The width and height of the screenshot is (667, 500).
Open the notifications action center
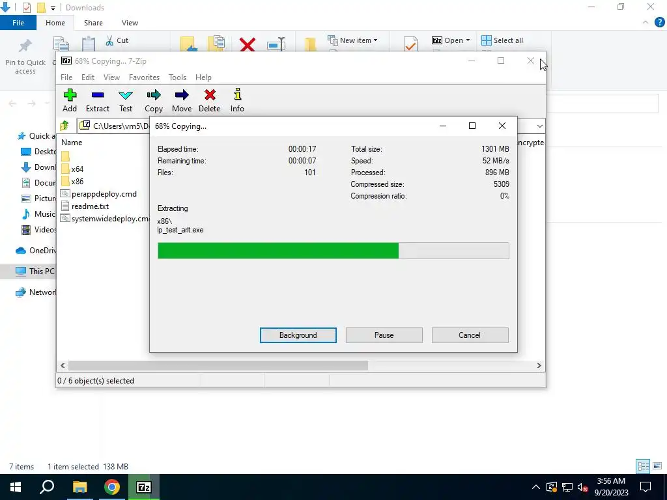pos(646,487)
